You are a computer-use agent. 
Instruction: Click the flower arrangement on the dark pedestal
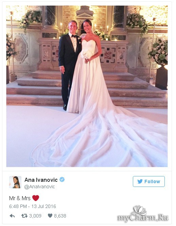point(158,51)
